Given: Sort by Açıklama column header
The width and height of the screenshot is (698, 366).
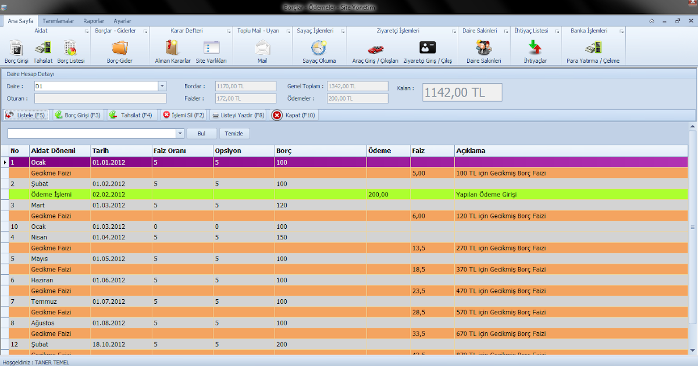Looking at the screenshot, I should (571, 150).
